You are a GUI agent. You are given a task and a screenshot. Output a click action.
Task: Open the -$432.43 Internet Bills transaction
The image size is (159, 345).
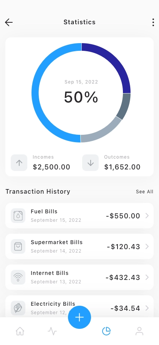[x=79, y=277]
